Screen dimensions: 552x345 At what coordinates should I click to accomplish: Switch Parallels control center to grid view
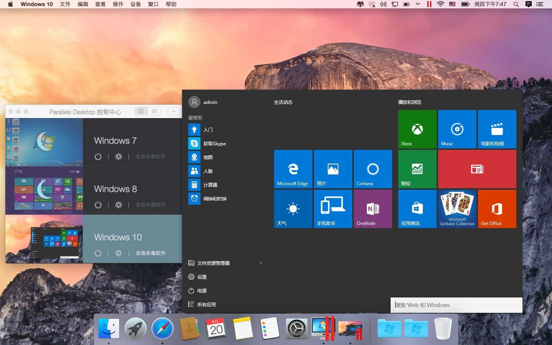141,111
